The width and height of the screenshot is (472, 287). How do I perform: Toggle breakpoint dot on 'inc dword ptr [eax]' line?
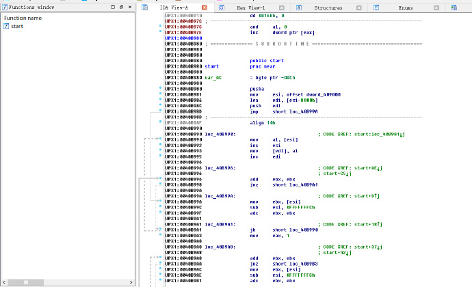(161, 32)
